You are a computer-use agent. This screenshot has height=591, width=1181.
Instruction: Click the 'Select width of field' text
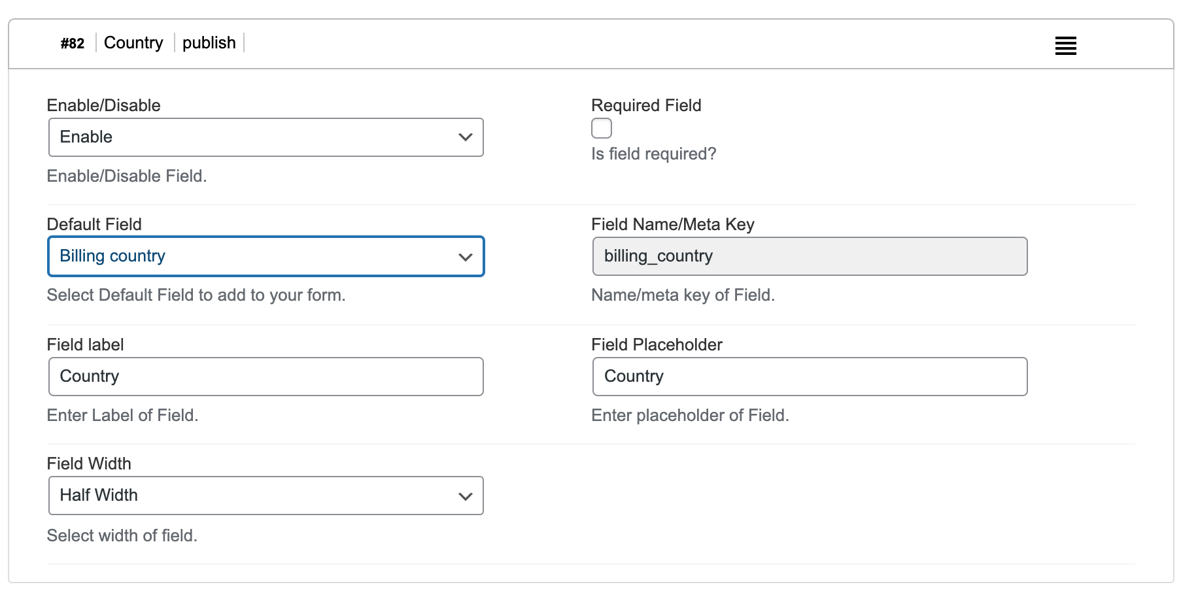[x=121, y=535]
